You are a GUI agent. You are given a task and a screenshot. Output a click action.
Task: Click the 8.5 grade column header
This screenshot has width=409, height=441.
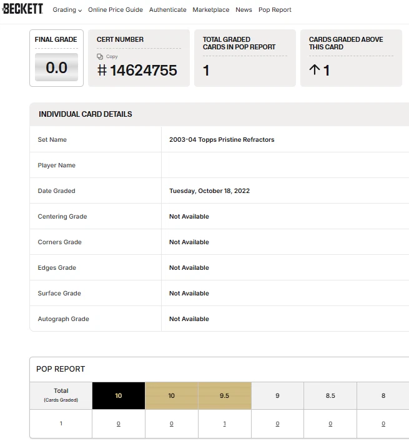coord(330,396)
